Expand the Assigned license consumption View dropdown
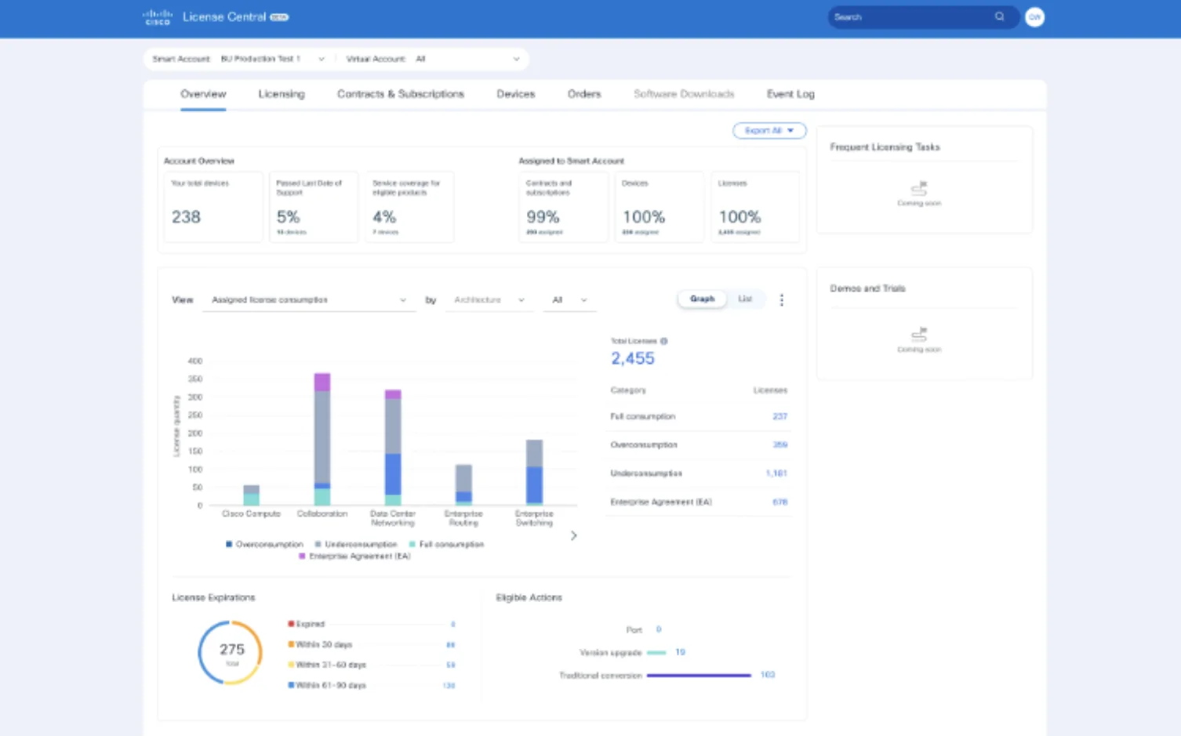1181x736 pixels. (x=309, y=300)
